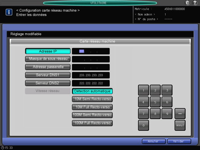This screenshot has height=150, width=200.
Task: Tap keypad digit 6
Action: [167, 102]
